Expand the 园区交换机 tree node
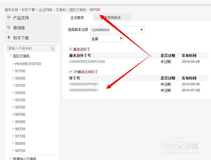The width and height of the screenshot is (211, 160). (11, 56)
